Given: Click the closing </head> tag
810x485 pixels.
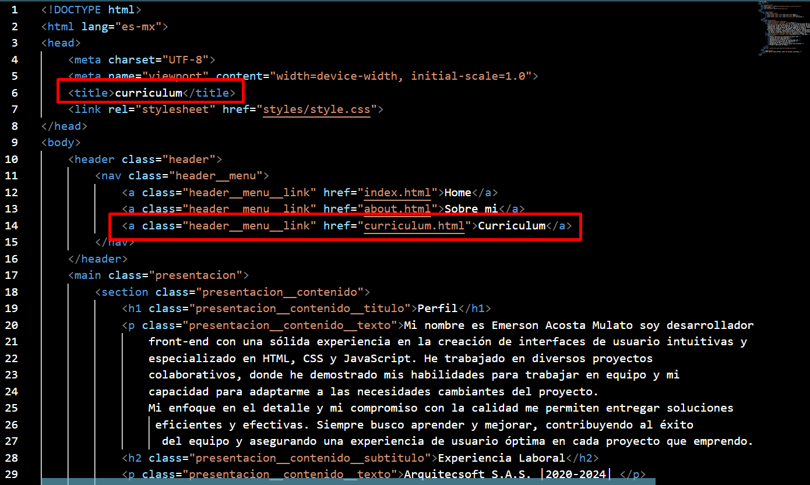Looking at the screenshot, I should pos(64,126).
